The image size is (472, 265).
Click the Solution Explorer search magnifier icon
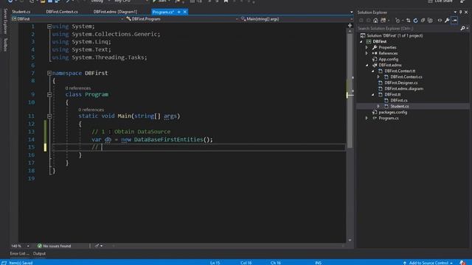pyautogui.click(x=462, y=28)
